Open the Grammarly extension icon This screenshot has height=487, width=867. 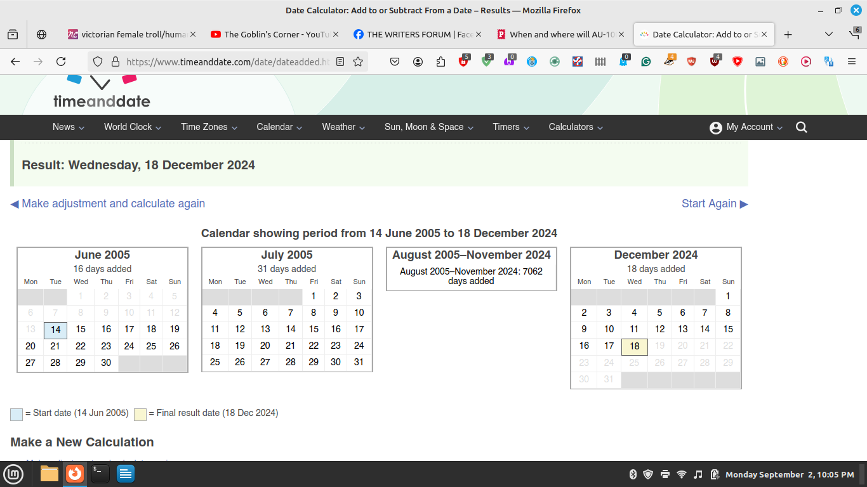point(646,62)
